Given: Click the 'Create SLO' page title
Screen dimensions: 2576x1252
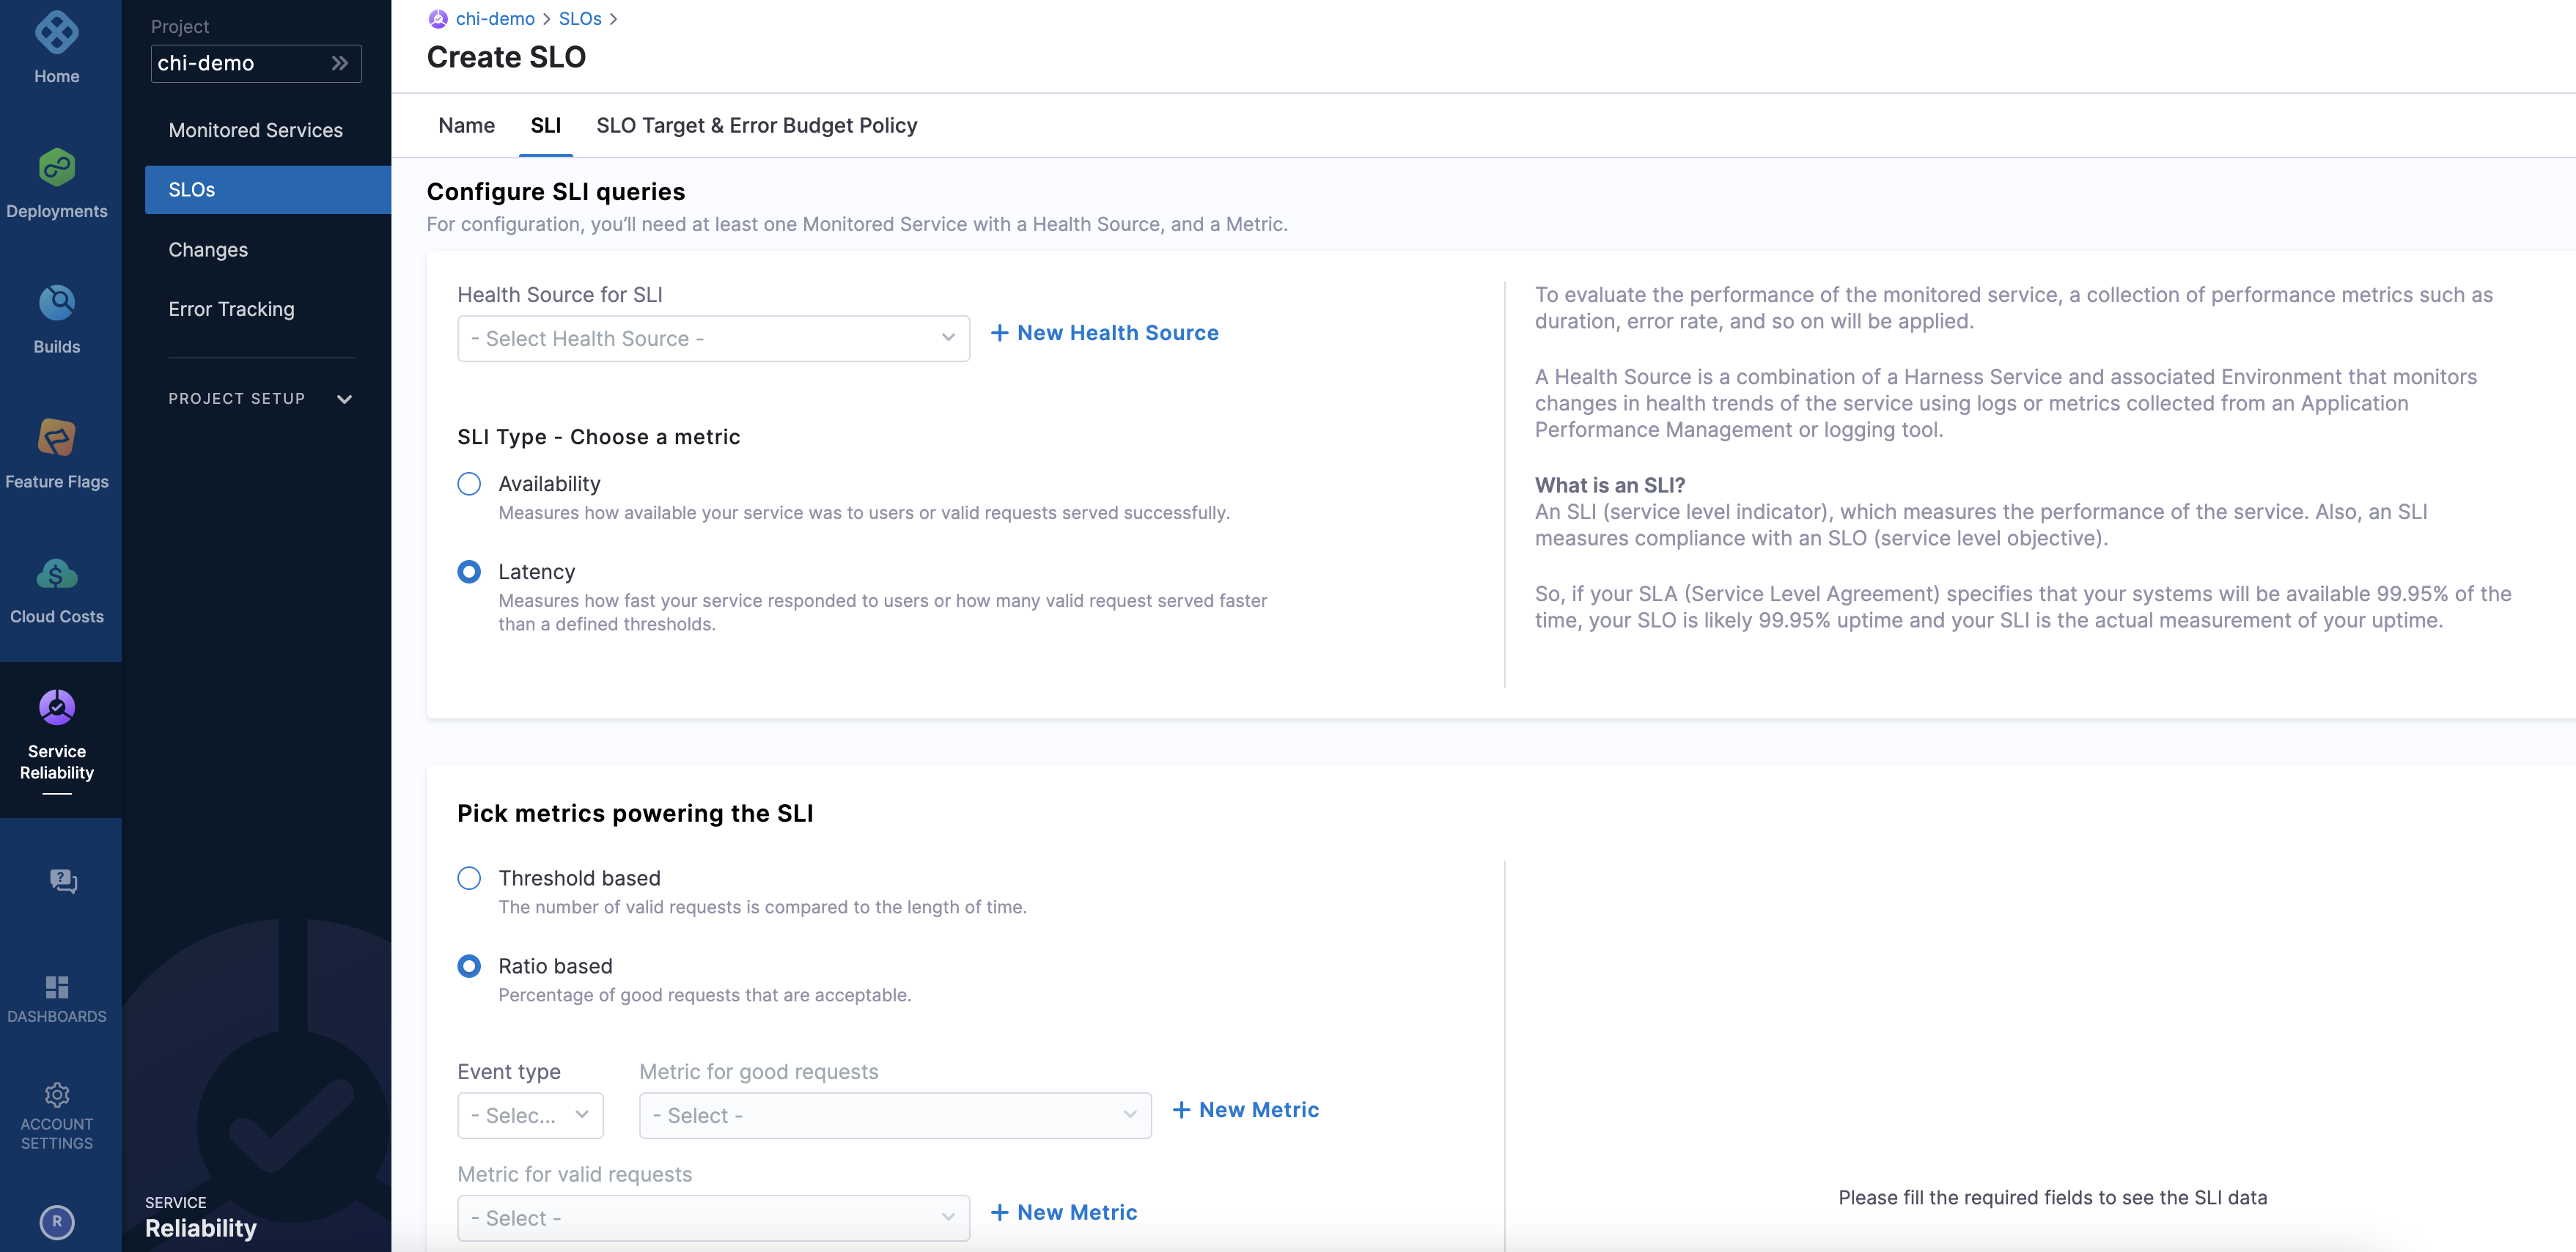Looking at the screenshot, I should [506, 57].
